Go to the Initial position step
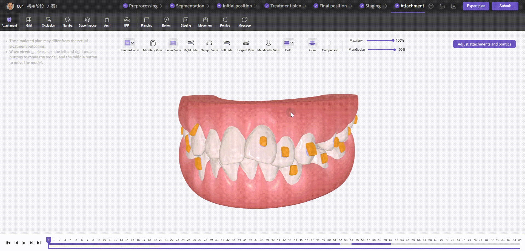Screen dimensions: 525x251 tap(234, 6)
